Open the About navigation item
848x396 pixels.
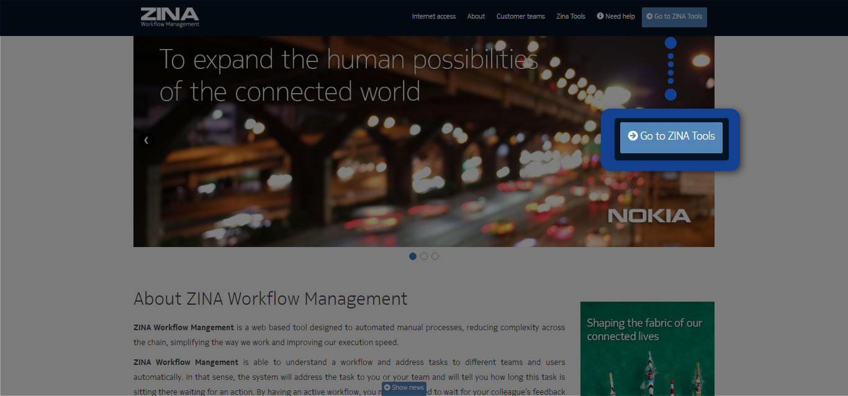pyautogui.click(x=476, y=16)
